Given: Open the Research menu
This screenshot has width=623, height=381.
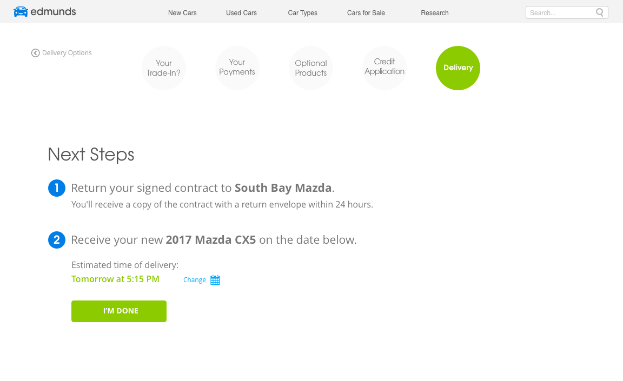Looking at the screenshot, I should point(435,13).
